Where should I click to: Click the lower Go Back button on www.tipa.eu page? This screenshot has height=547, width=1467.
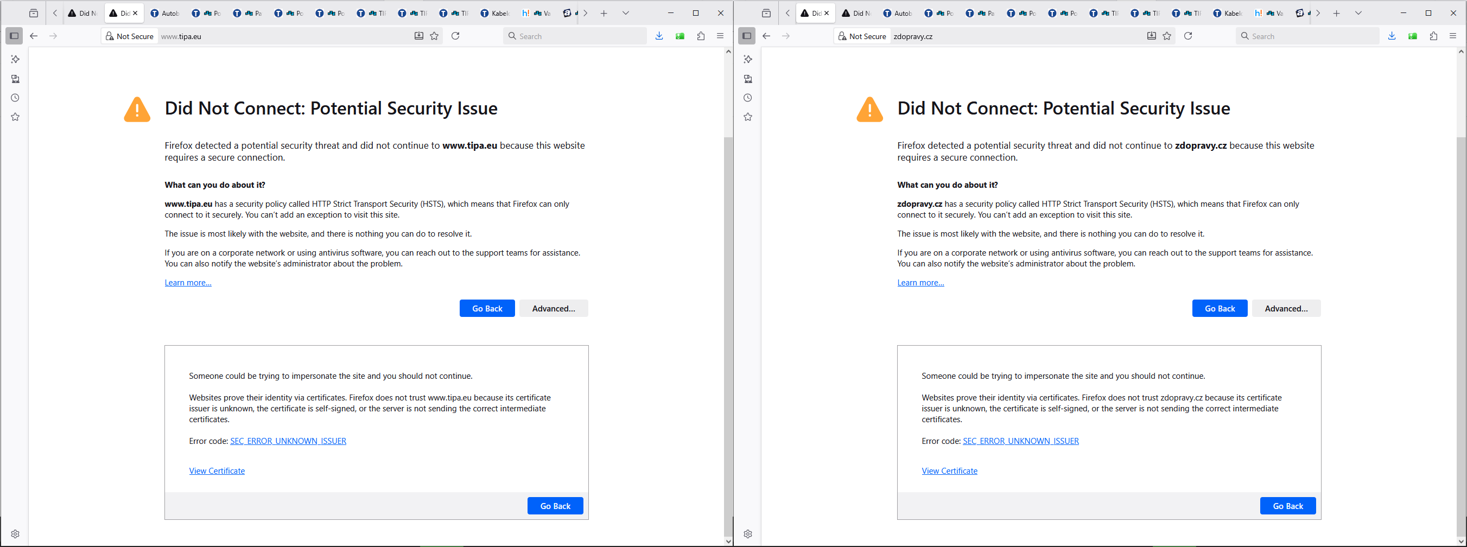[555, 506]
